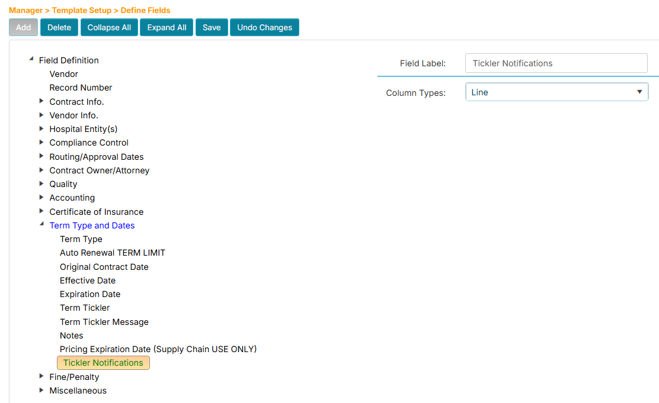
Task: Select the Expiration Date field
Action: [90, 294]
